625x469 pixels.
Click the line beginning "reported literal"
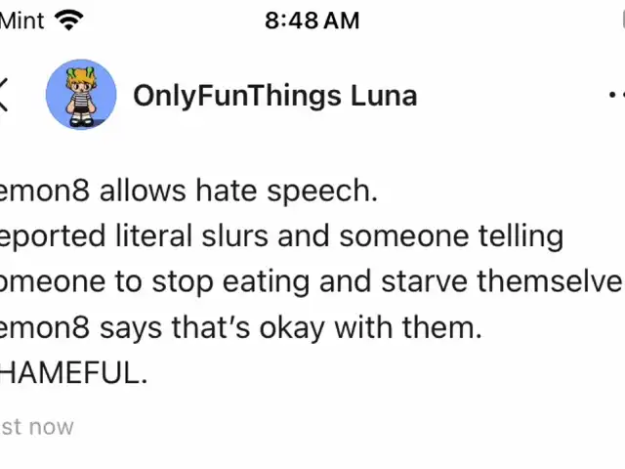[282, 236]
